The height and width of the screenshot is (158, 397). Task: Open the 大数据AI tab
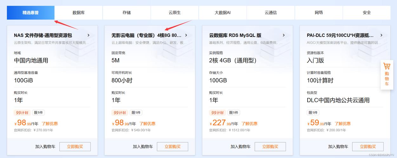point(223,13)
